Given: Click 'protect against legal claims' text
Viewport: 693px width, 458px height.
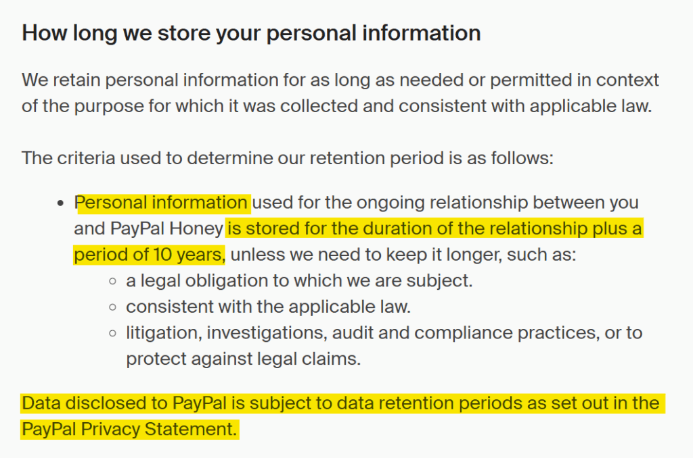Looking at the screenshot, I should (x=243, y=359).
